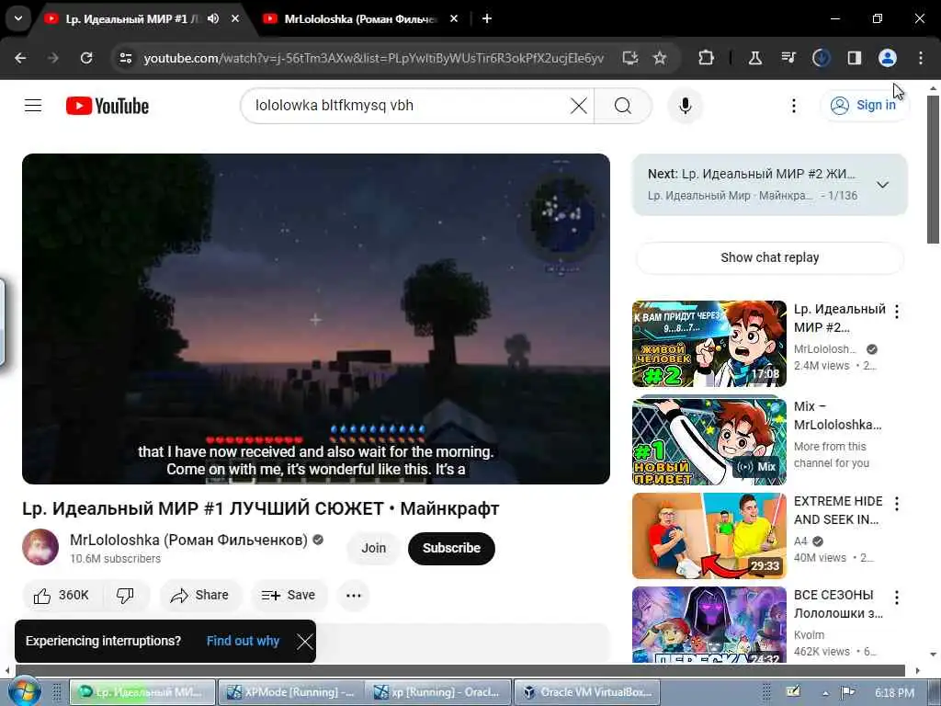The height and width of the screenshot is (706, 941).
Task: Click the video player area
Action: (x=316, y=319)
